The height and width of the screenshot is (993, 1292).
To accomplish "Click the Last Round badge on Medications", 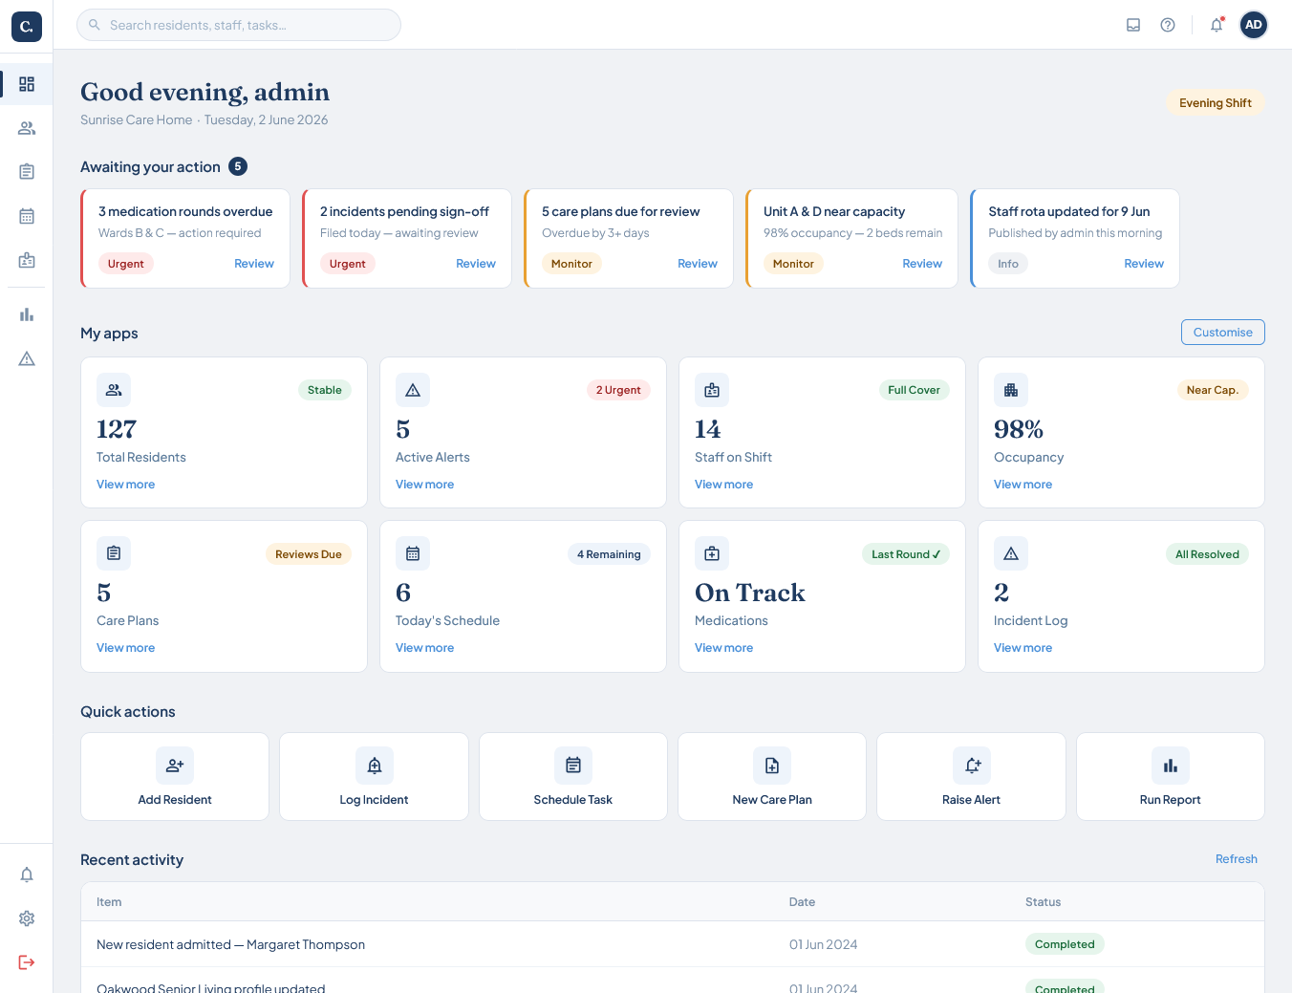I will (906, 554).
